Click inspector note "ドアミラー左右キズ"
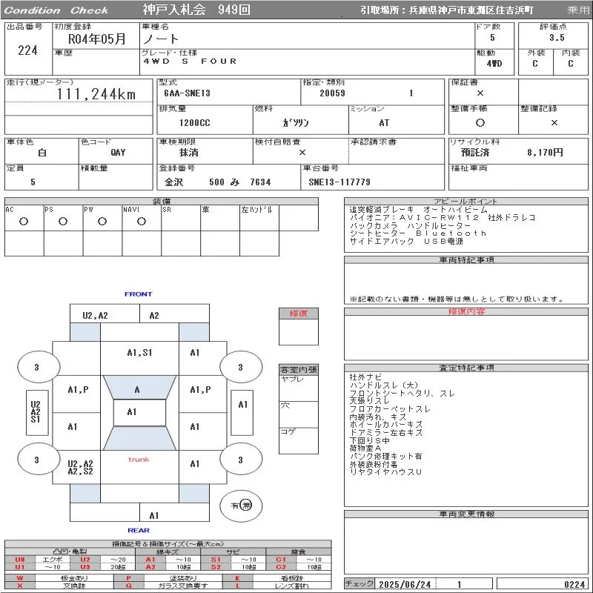 point(386,432)
